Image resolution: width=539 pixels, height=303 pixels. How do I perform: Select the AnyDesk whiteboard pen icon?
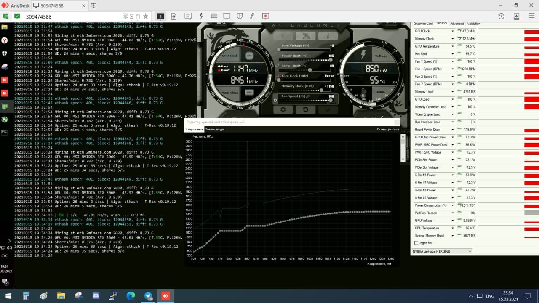252,16
